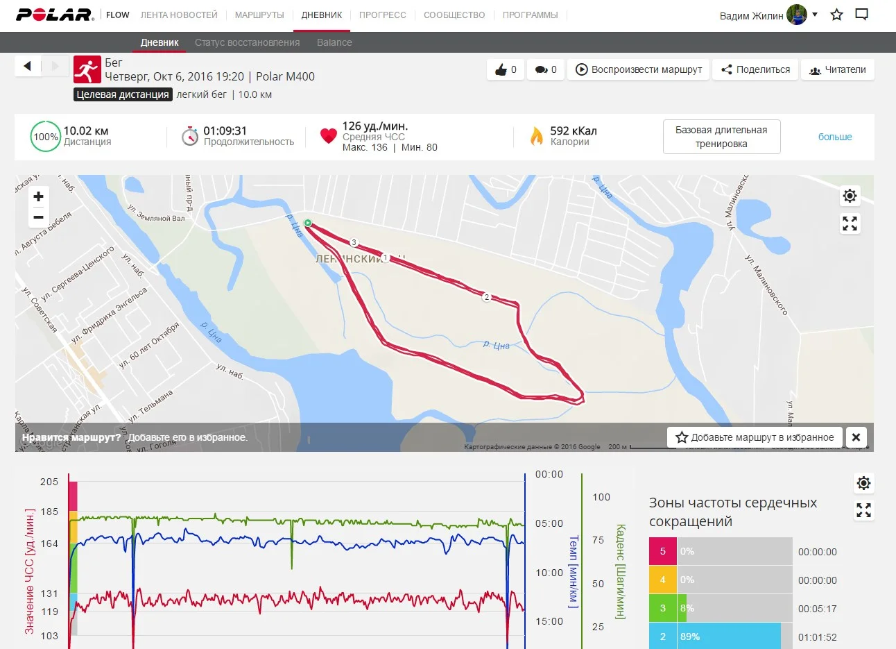Click the Polar logo

(55, 15)
